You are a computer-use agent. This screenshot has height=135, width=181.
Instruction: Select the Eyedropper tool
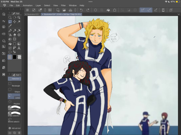pos(10,26)
